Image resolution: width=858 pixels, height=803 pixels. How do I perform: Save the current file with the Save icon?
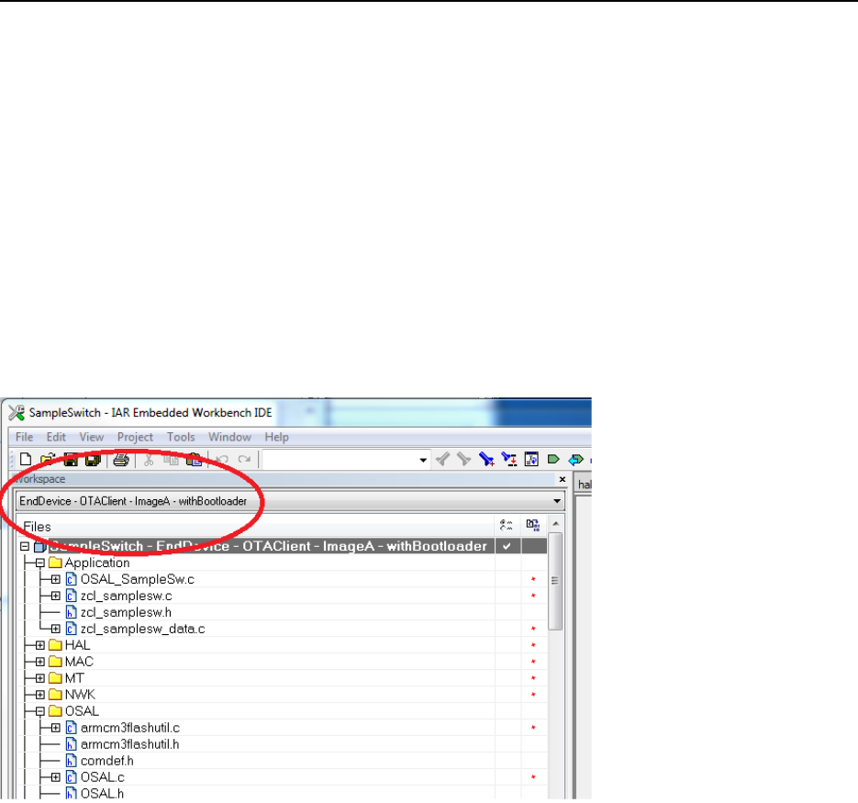[71, 459]
